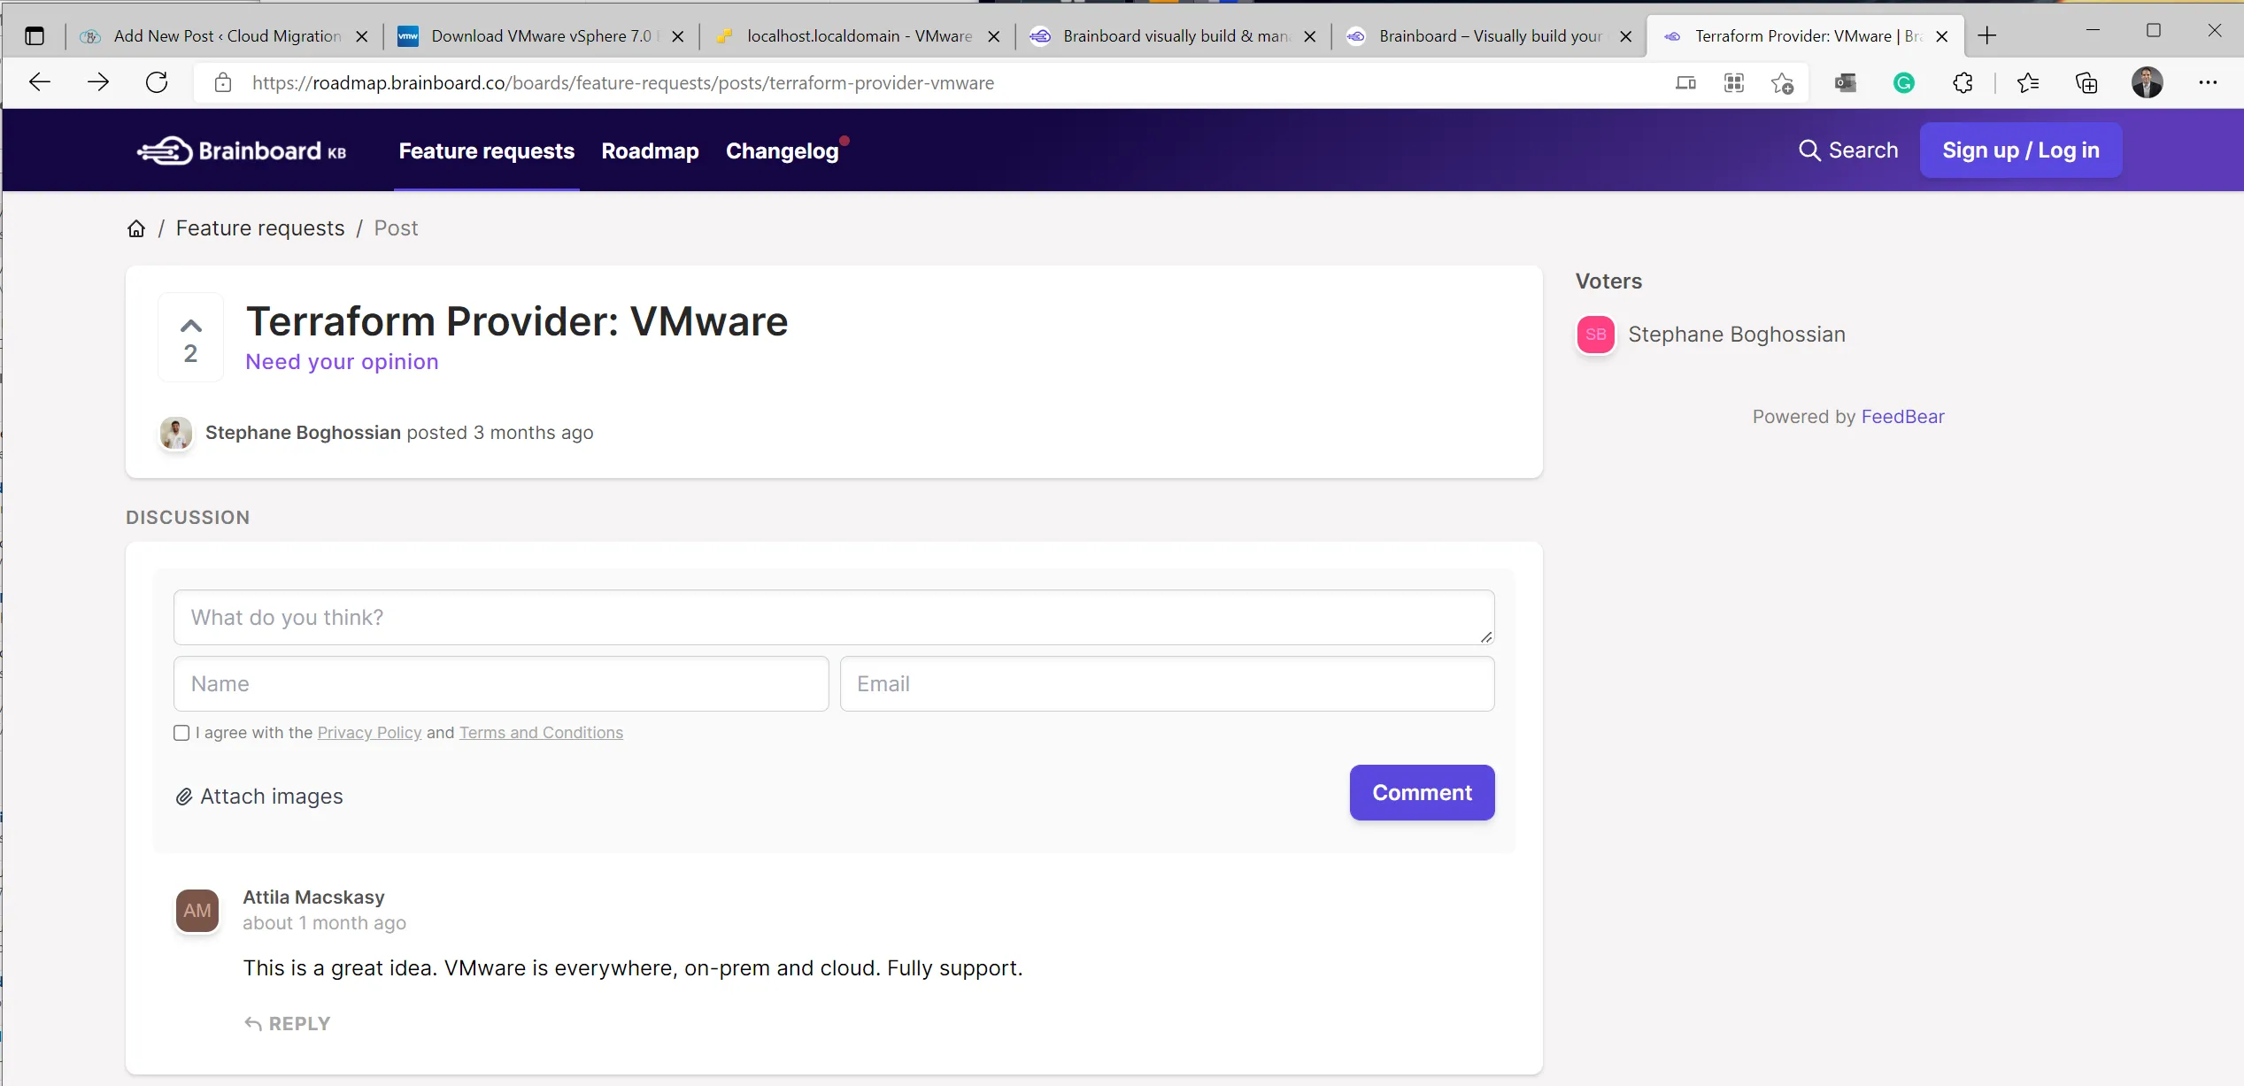Click the site lock icon in address bar
The image size is (2244, 1086).
click(x=223, y=82)
